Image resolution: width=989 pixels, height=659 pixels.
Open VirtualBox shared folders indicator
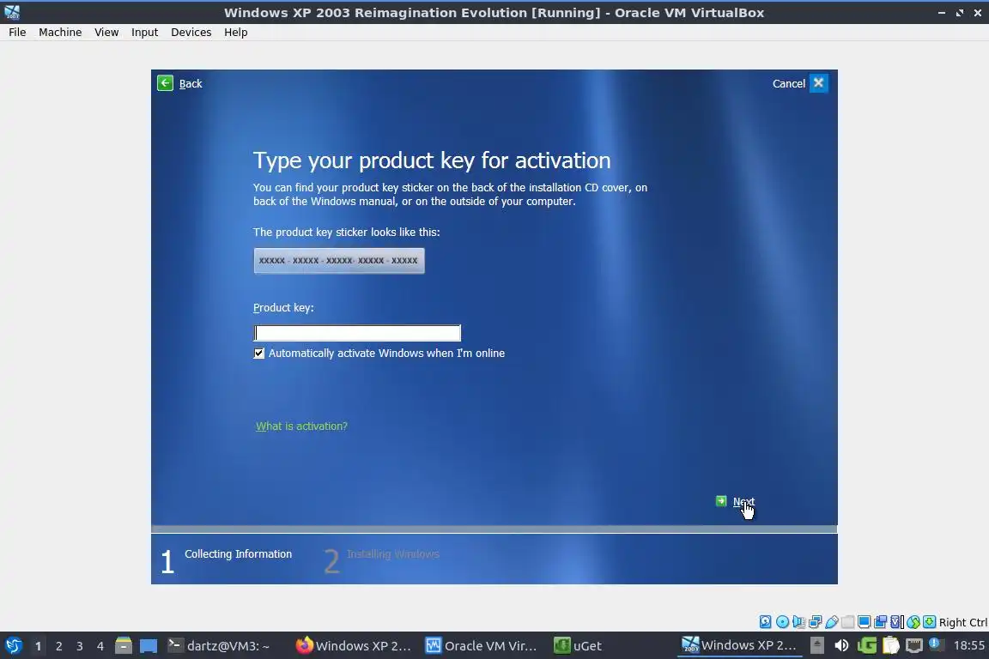point(847,622)
